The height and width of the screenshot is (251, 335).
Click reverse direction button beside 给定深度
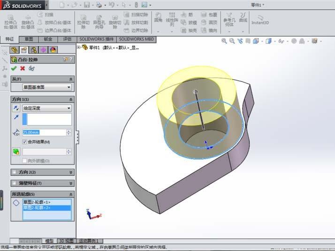[x=16, y=108]
